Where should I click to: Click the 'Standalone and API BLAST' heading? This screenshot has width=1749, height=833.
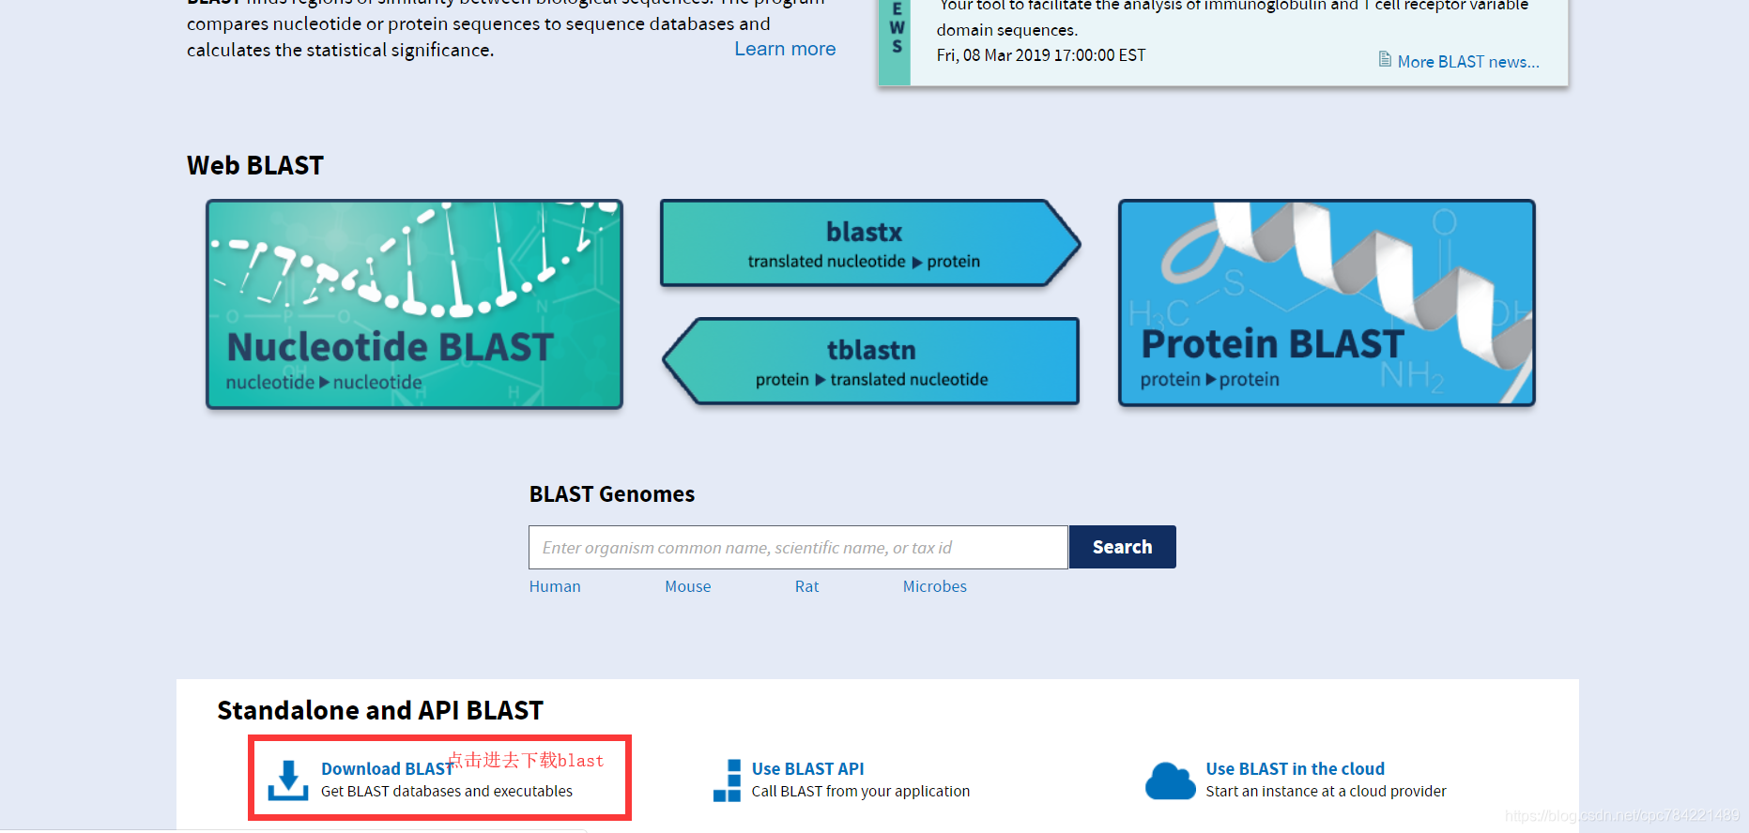coord(380,711)
